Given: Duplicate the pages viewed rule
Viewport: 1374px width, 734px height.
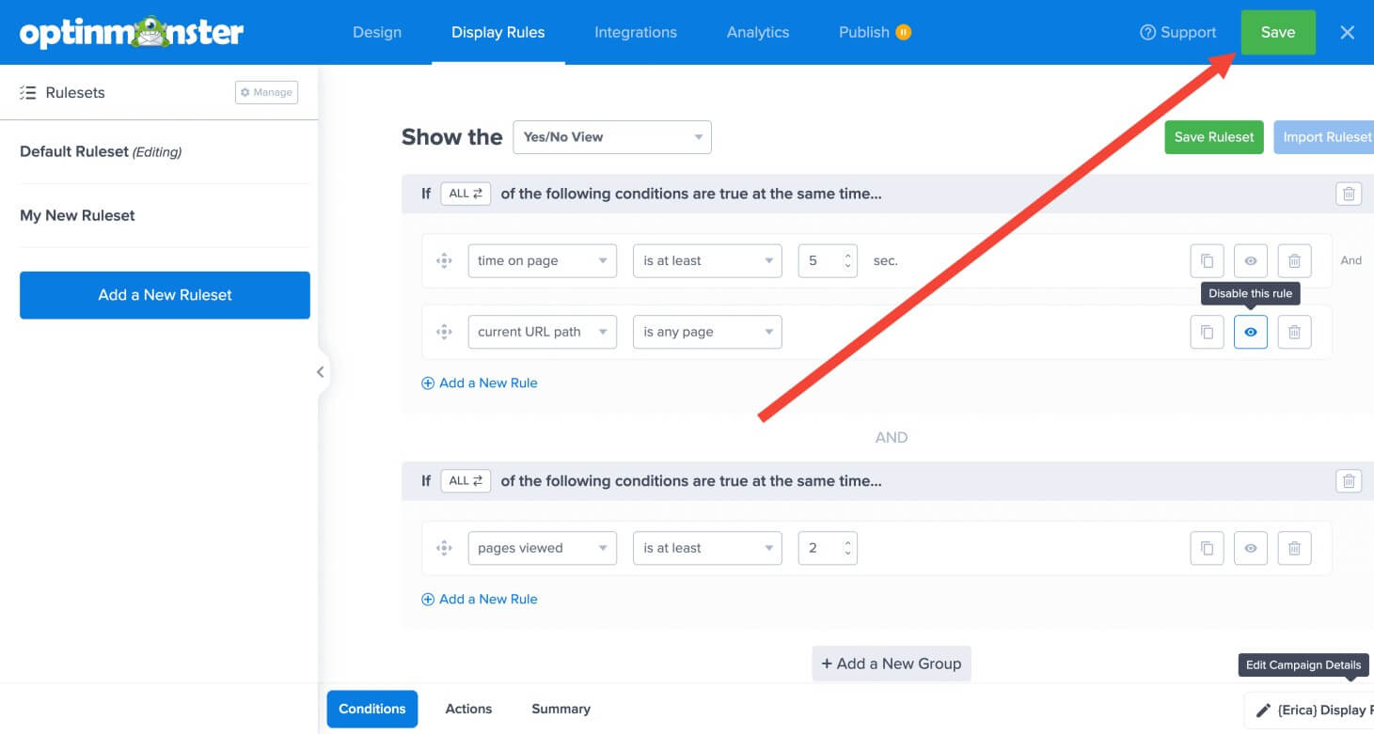Looking at the screenshot, I should tap(1207, 548).
